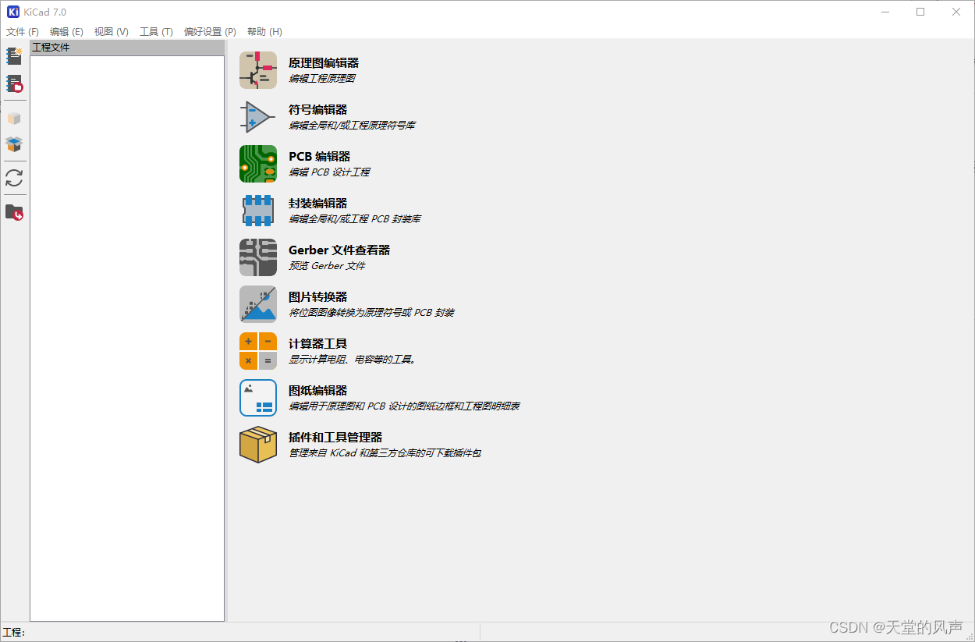The image size is (975, 642).
Task: Open an existing project via the toolbar icon
Action: click(x=14, y=83)
